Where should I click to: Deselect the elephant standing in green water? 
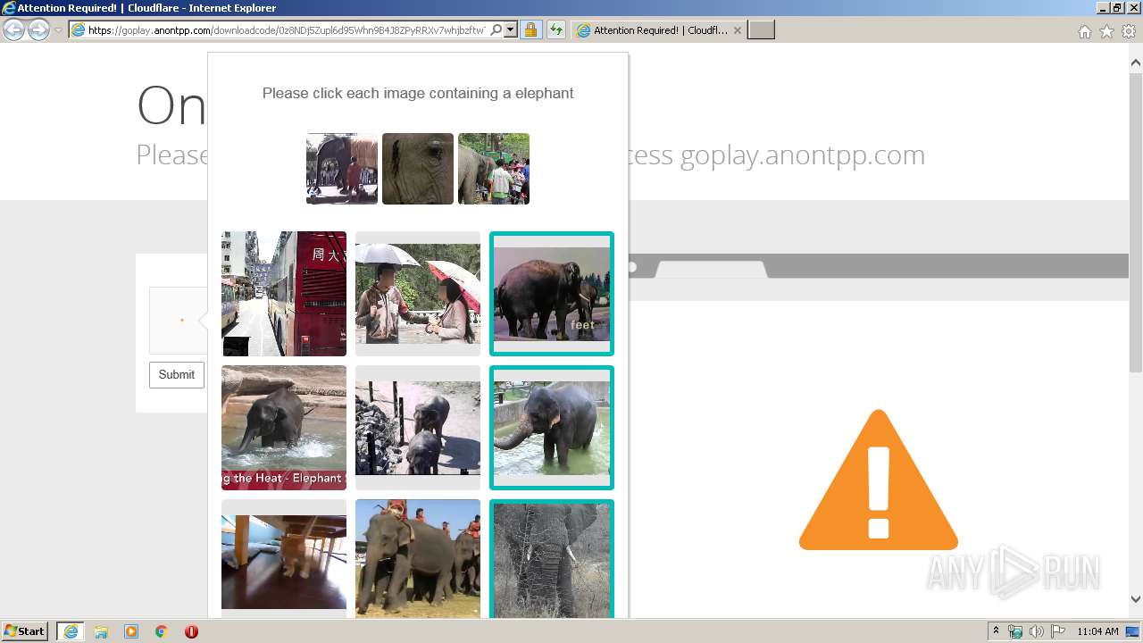pos(552,428)
